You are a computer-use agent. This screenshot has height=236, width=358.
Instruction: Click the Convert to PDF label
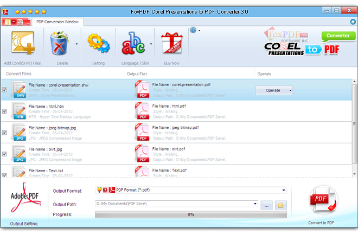pos(321,223)
